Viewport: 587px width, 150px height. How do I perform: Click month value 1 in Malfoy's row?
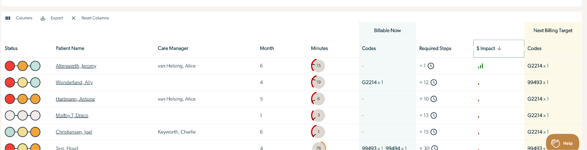click(x=261, y=116)
